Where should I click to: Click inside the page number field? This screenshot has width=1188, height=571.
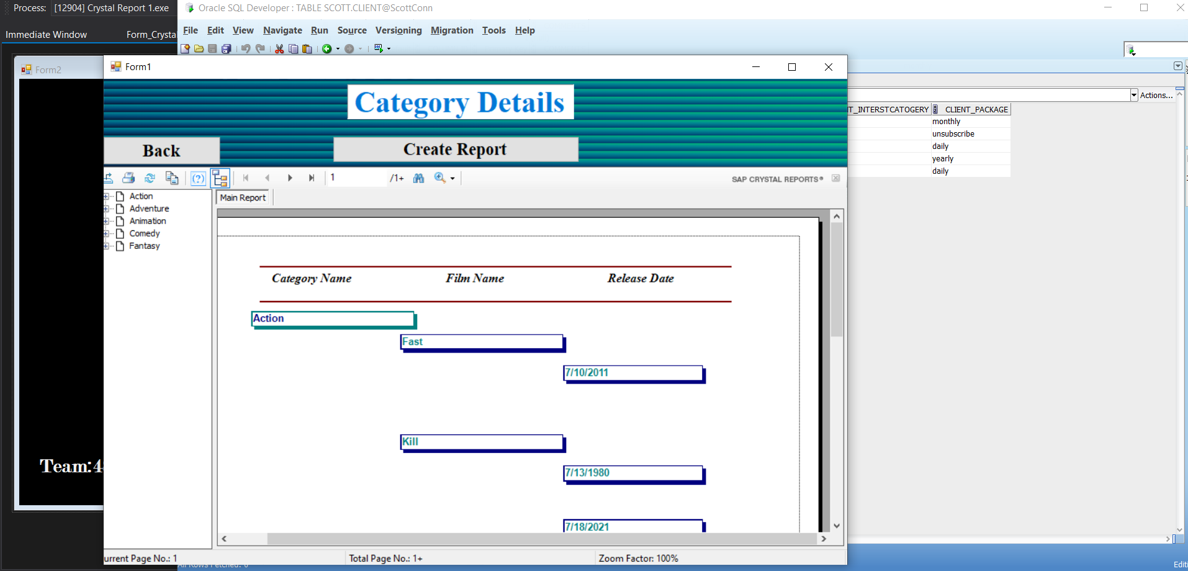pos(356,178)
